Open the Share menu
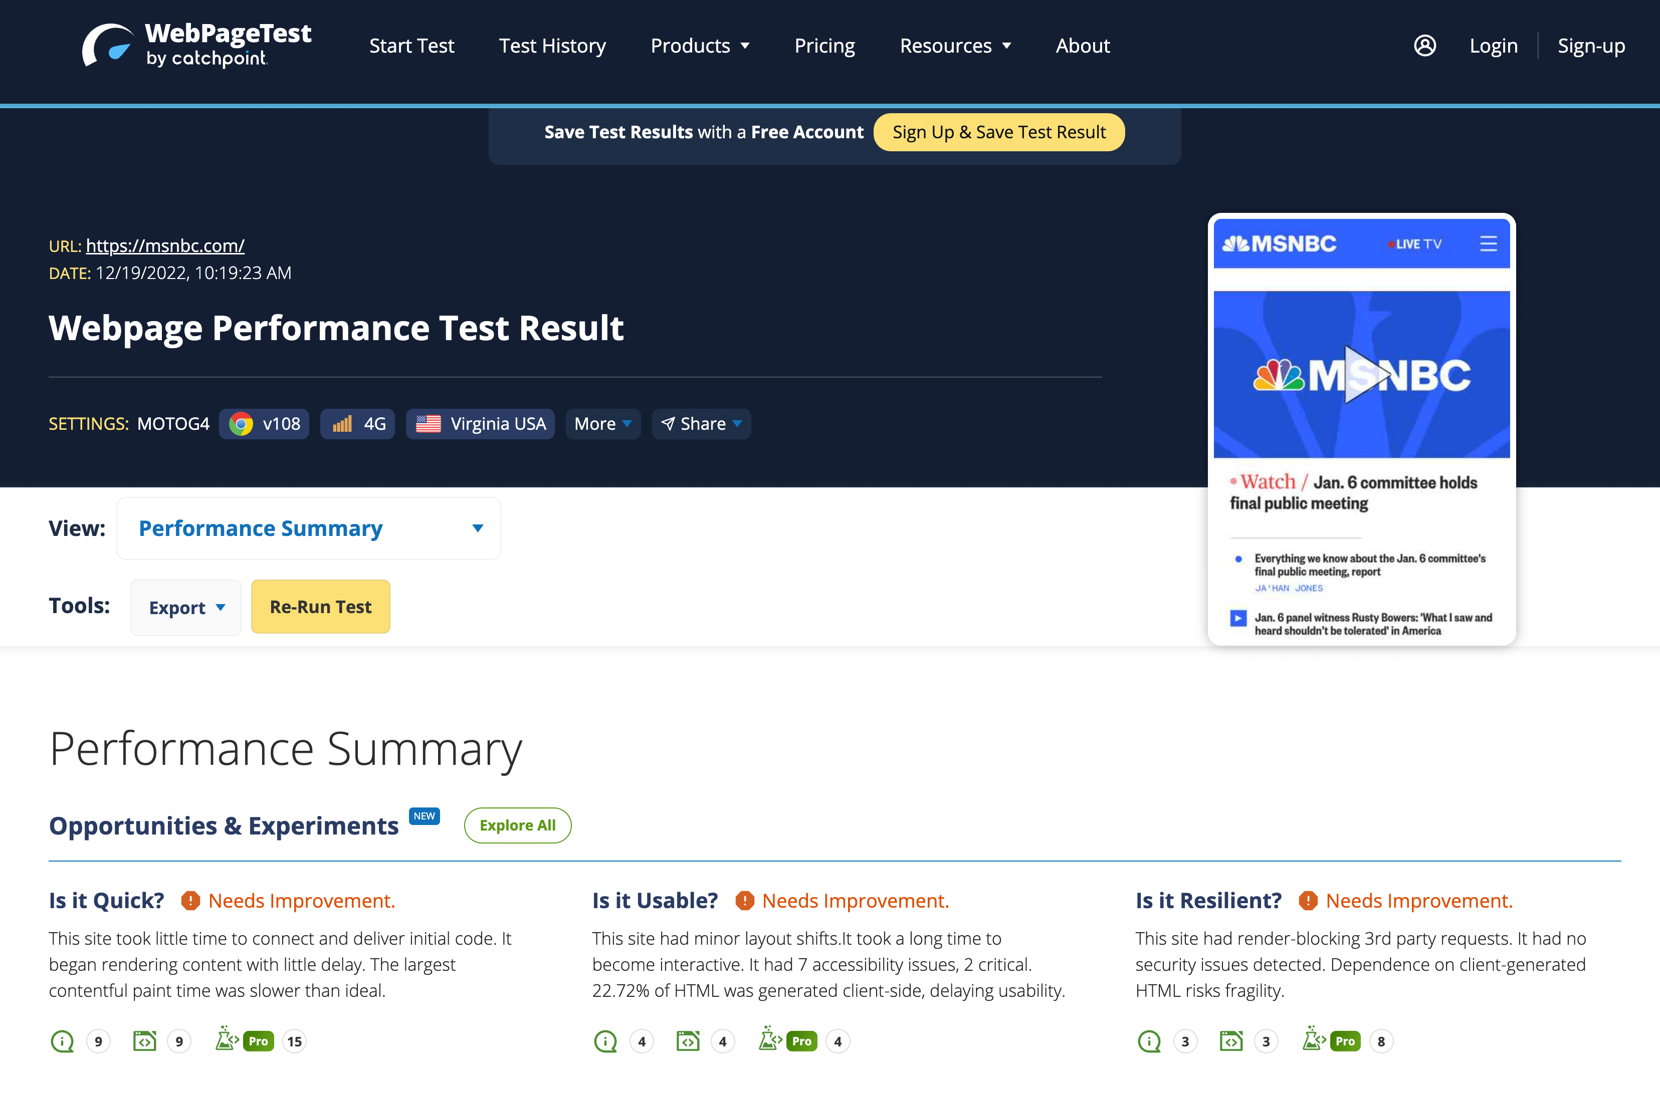 click(x=699, y=423)
